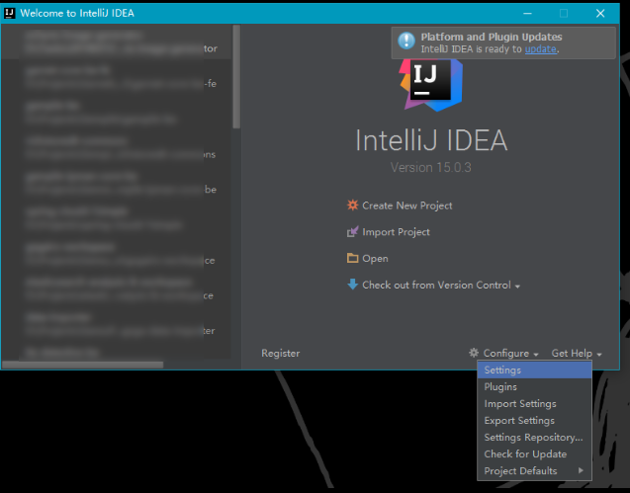The height and width of the screenshot is (493, 630).
Task: Open the Configure dropdown
Action: click(x=510, y=354)
